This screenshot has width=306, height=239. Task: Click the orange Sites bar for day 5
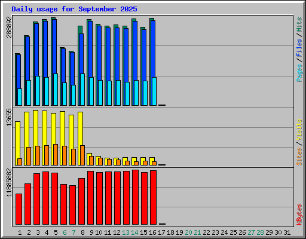pyautogui.click(x=56, y=155)
